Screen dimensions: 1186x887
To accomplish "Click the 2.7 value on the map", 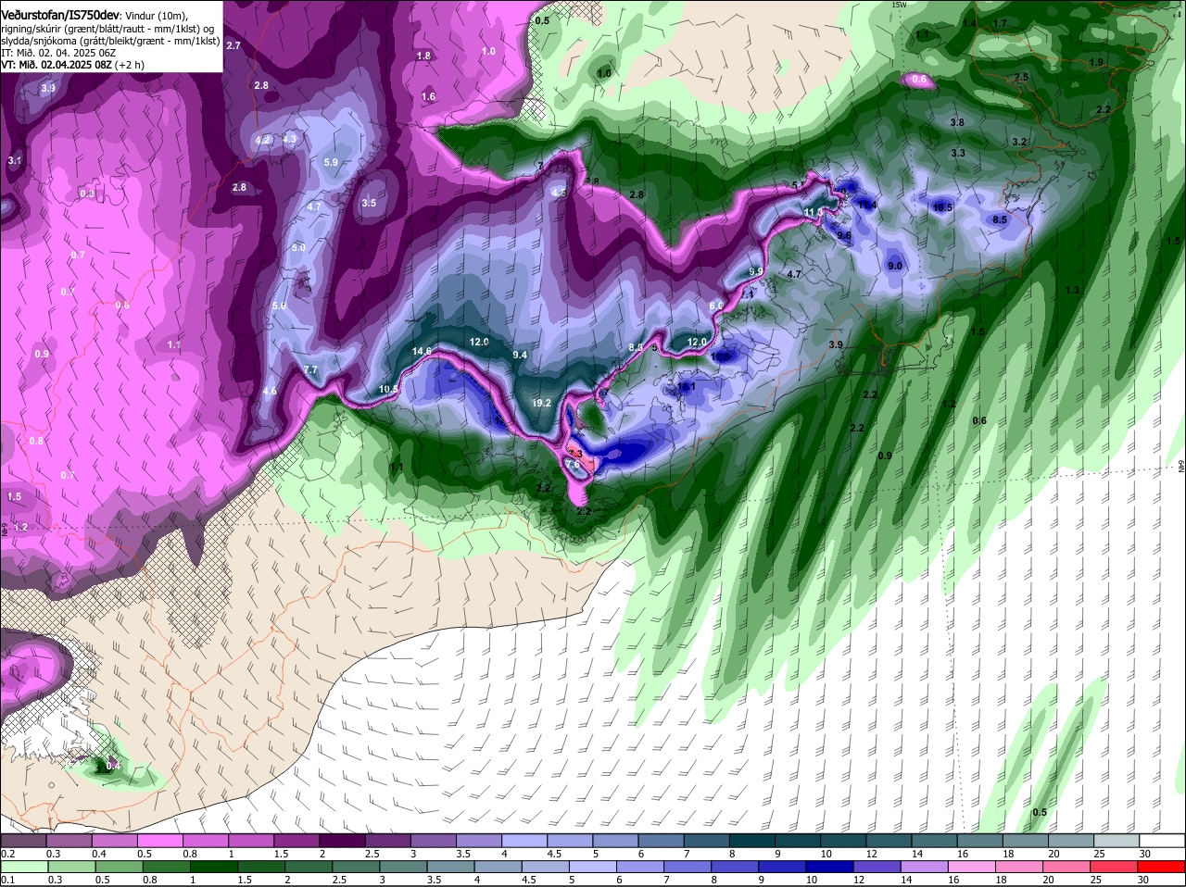I will [233, 45].
